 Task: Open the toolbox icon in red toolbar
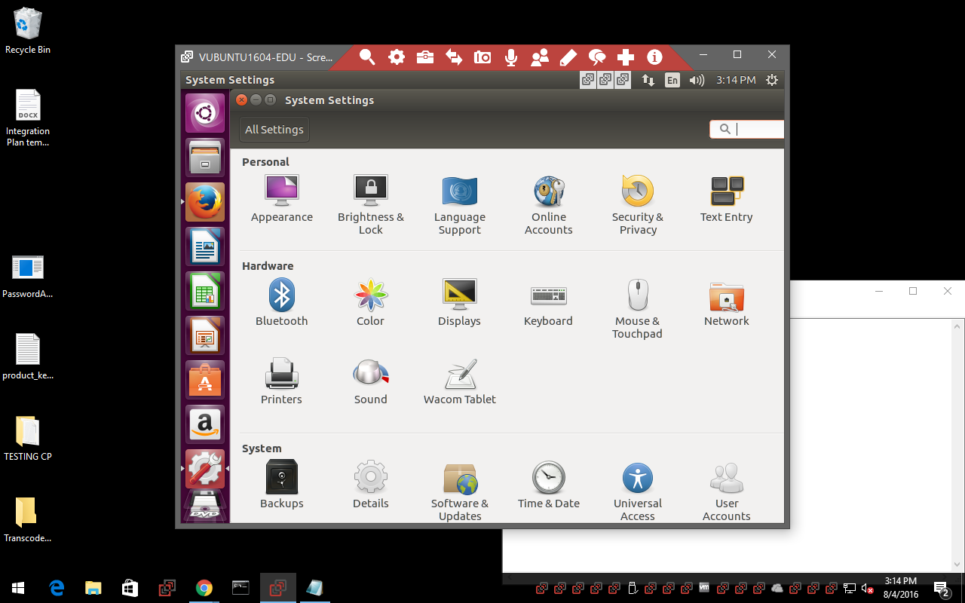pos(425,57)
